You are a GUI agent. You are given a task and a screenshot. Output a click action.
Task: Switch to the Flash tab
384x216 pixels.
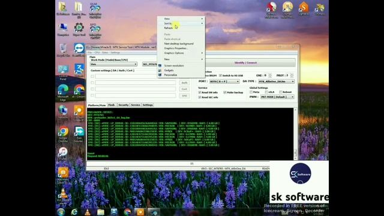(x=112, y=105)
